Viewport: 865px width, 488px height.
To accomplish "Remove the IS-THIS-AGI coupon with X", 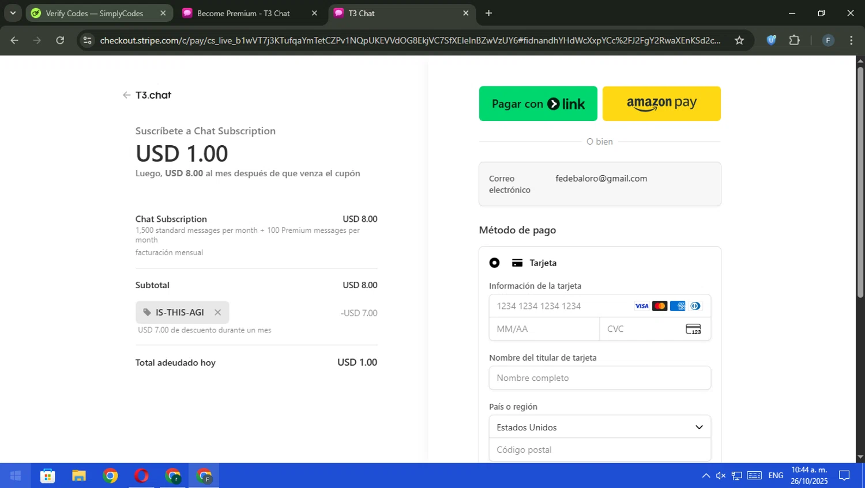I will (217, 312).
